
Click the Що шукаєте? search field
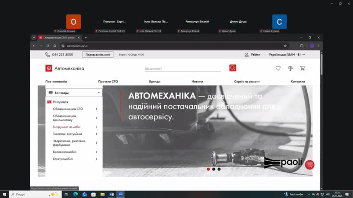pos(183,68)
